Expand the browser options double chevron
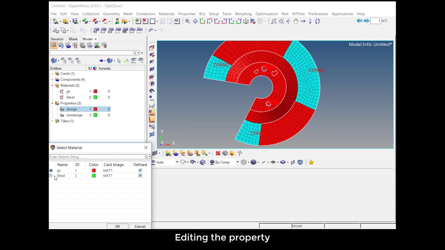Image resolution: width=445 pixels, height=250 pixels. coord(142,53)
